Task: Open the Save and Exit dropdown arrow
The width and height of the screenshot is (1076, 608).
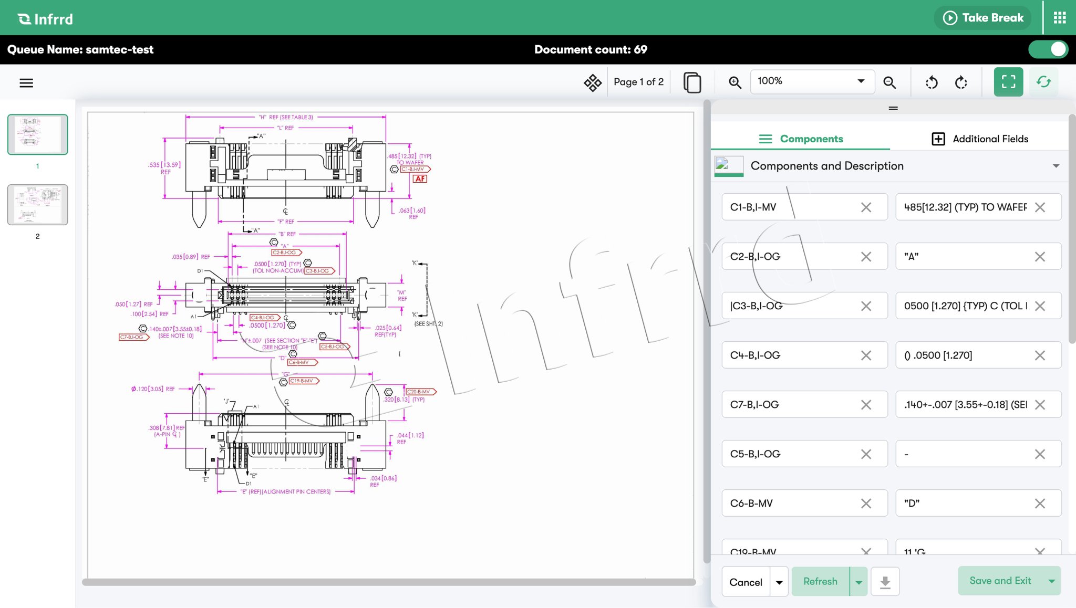Action: point(1052,581)
